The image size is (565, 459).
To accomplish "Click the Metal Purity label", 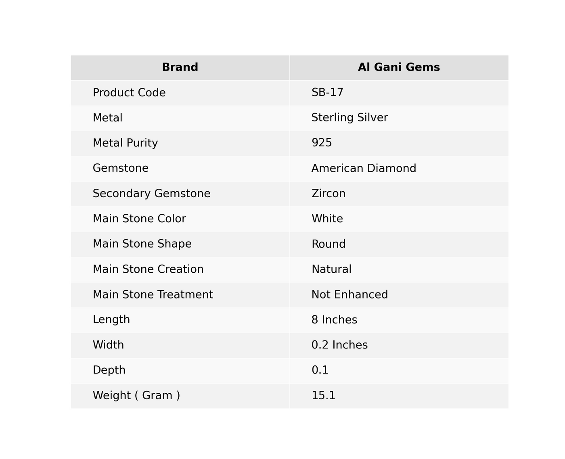I will [125, 143].
